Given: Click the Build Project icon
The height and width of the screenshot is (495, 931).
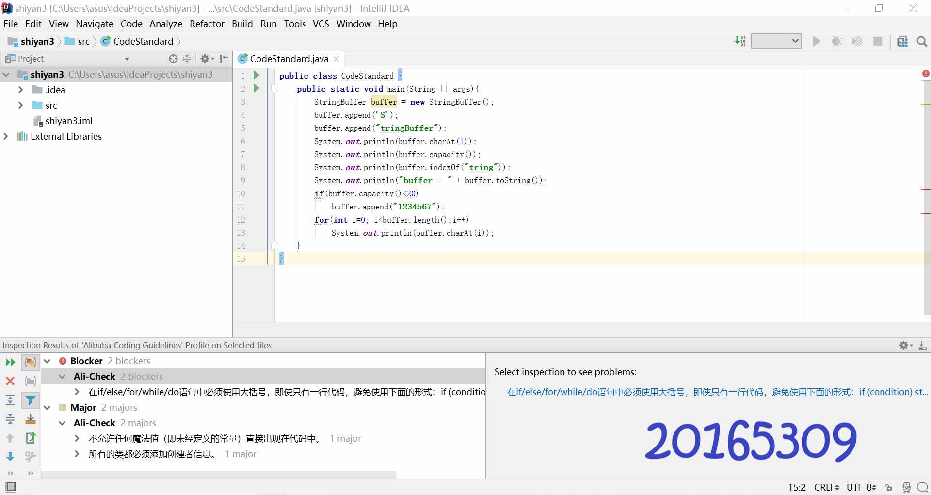Looking at the screenshot, I should pos(740,41).
